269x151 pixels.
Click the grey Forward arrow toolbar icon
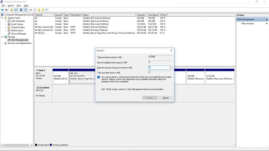[x=6, y=10]
